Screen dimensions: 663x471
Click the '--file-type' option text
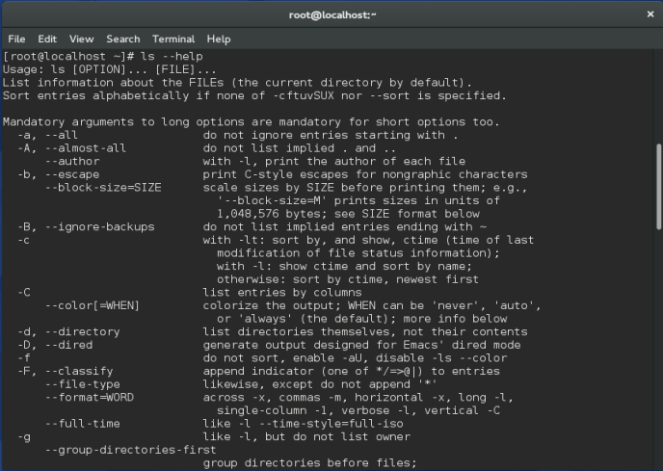click(x=83, y=384)
